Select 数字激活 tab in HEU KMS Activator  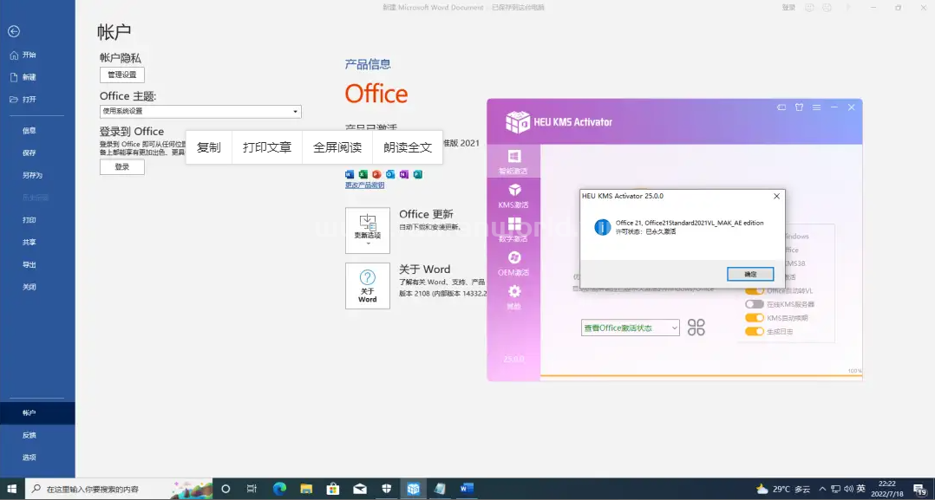tap(513, 230)
